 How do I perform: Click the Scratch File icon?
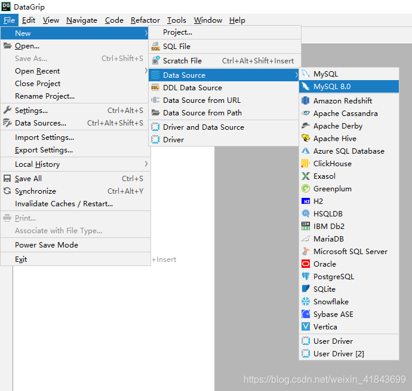tap(155, 60)
